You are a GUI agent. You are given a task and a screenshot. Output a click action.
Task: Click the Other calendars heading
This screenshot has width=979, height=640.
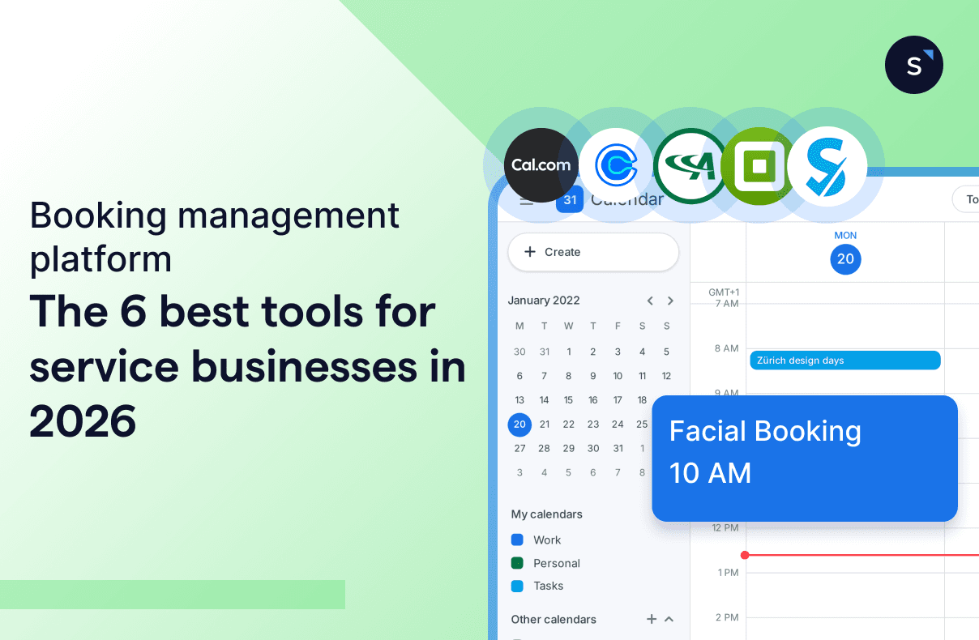click(x=554, y=619)
